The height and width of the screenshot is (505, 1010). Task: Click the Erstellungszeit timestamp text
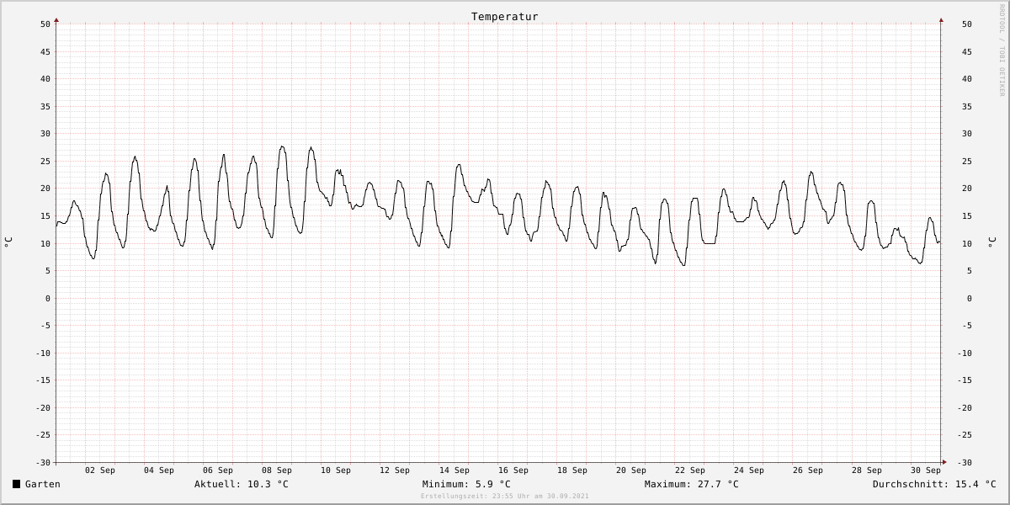point(505,497)
